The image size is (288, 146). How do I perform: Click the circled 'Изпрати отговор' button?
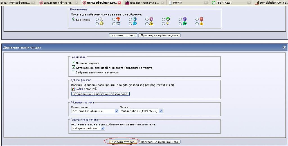pyautogui.click(x=123, y=142)
